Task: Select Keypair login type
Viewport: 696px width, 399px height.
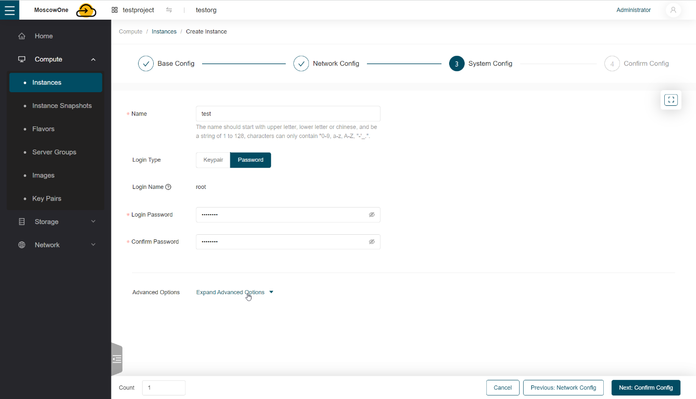Action: [x=213, y=160]
